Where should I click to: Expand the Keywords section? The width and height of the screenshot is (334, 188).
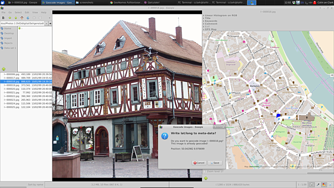tap(211, 21)
